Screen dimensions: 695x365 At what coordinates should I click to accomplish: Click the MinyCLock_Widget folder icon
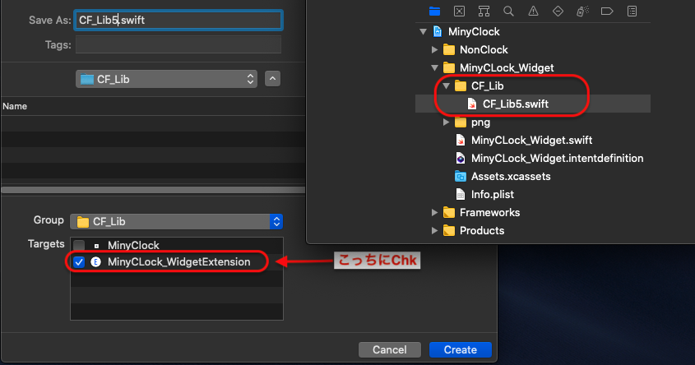(x=449, y=67)
